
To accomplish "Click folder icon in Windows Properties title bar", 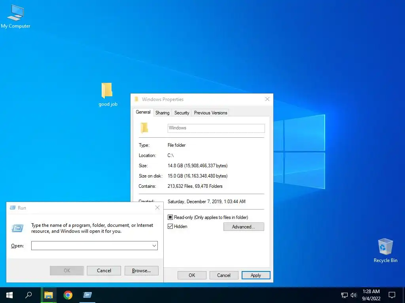I will 136,99.
